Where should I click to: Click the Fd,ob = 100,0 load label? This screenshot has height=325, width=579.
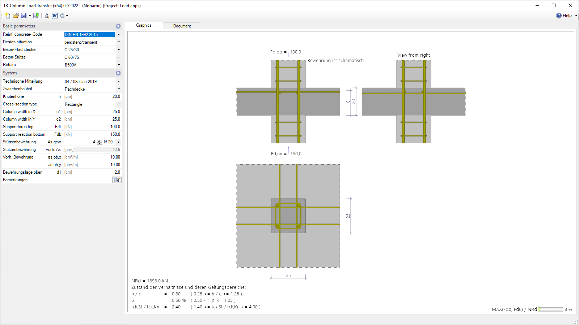click(x=286, y=52)
